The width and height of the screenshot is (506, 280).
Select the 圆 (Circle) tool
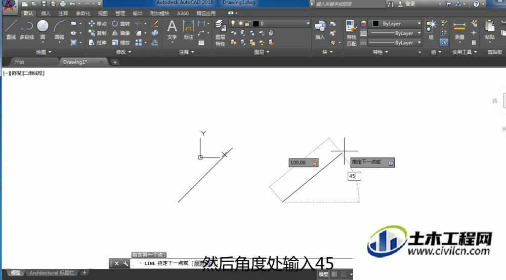pyautogui.click(x=43, y=30)
